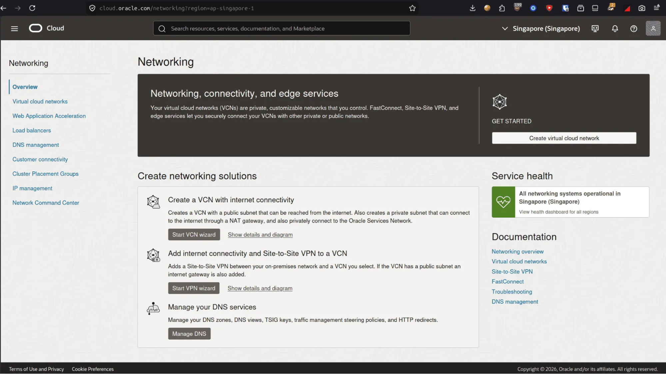View health dashboard for all regions

(x=559, y=212)
